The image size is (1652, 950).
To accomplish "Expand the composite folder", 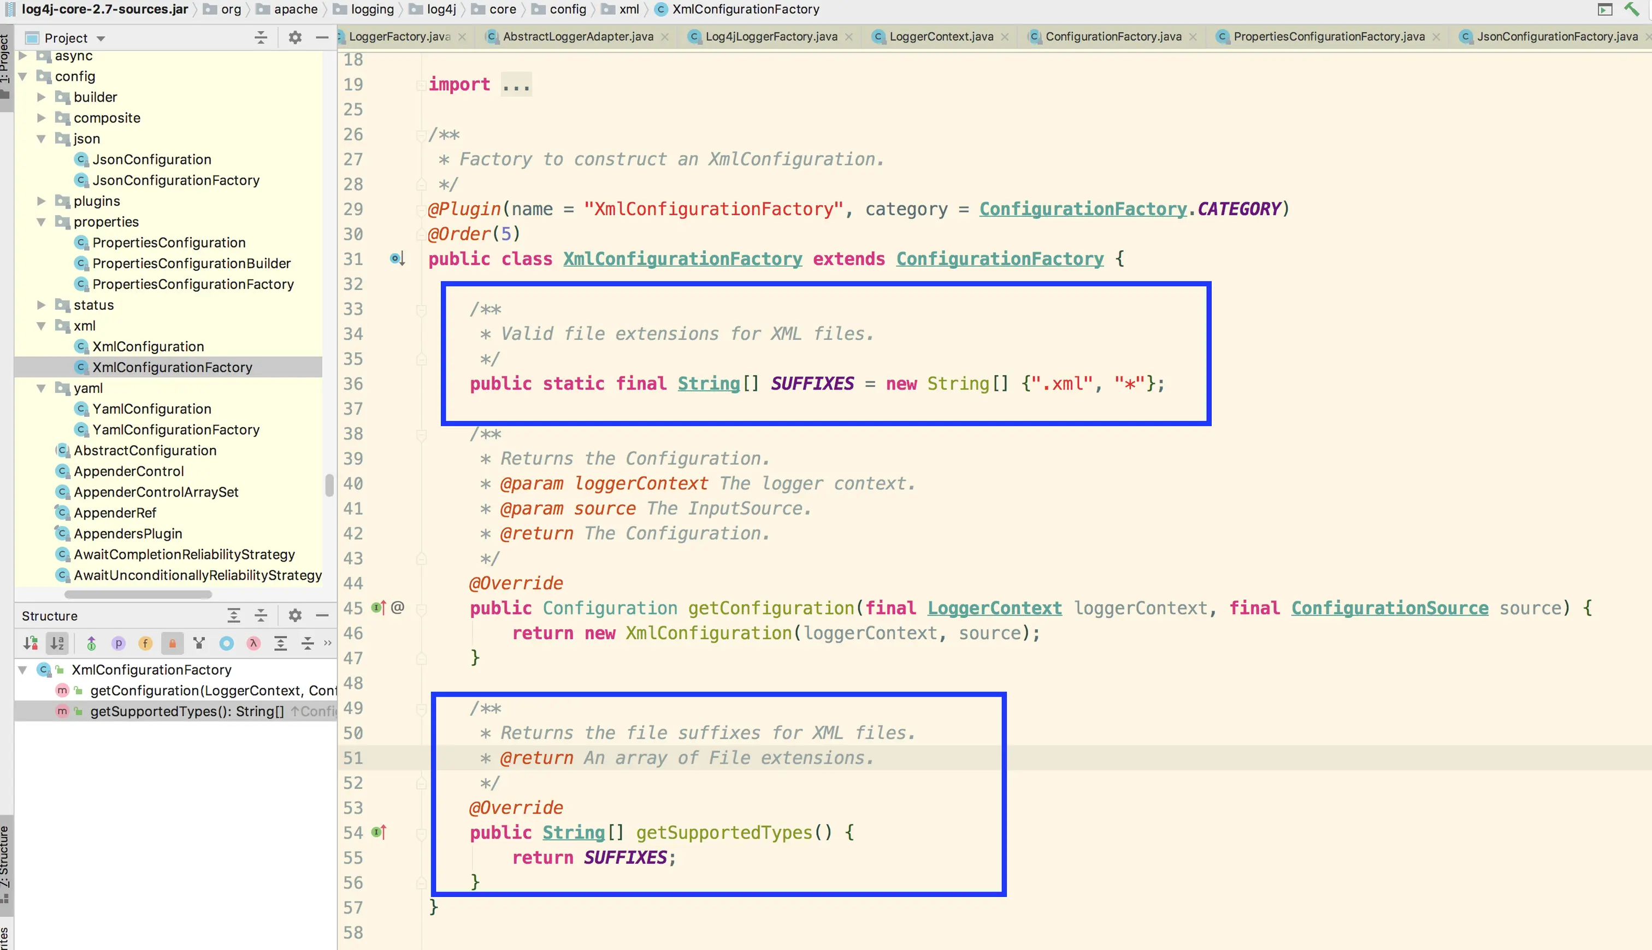I will click(41, 118).
